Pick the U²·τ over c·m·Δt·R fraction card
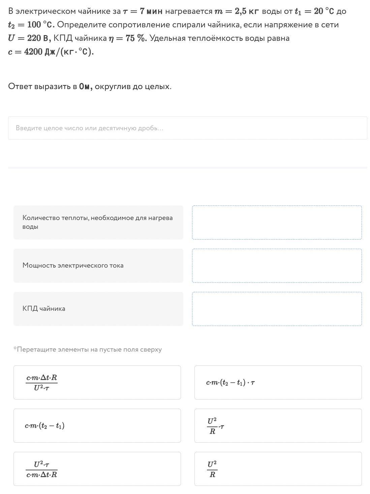Image resolution: width=370 pixels, height=494 pixels. pyautogui.click(x=97, y=469)
